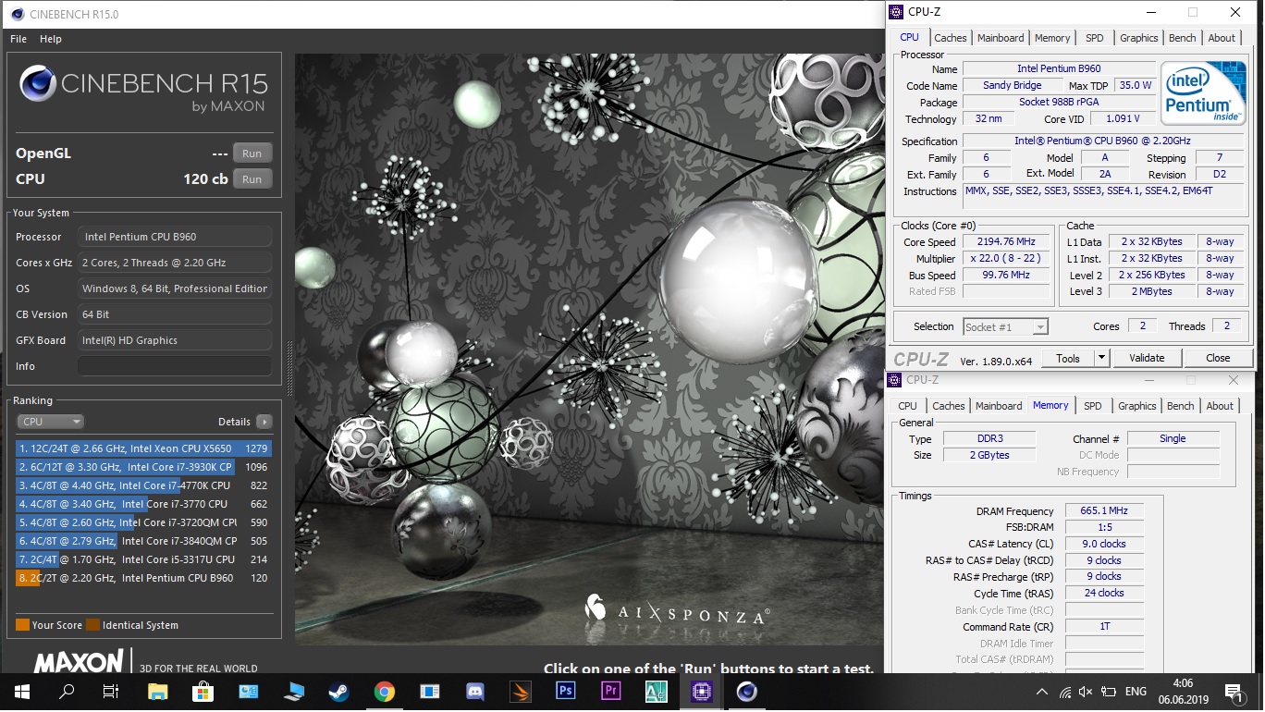Image resolution: width=1265 pixels, height=712 pixels.
Task: Open the Windows Start menu
Action: (21, 692)
